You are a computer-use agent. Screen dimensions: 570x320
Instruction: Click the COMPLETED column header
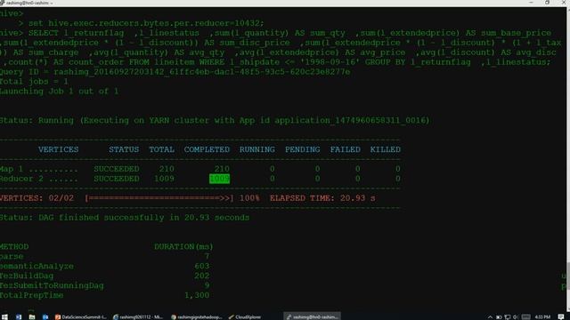click(207, 149)
